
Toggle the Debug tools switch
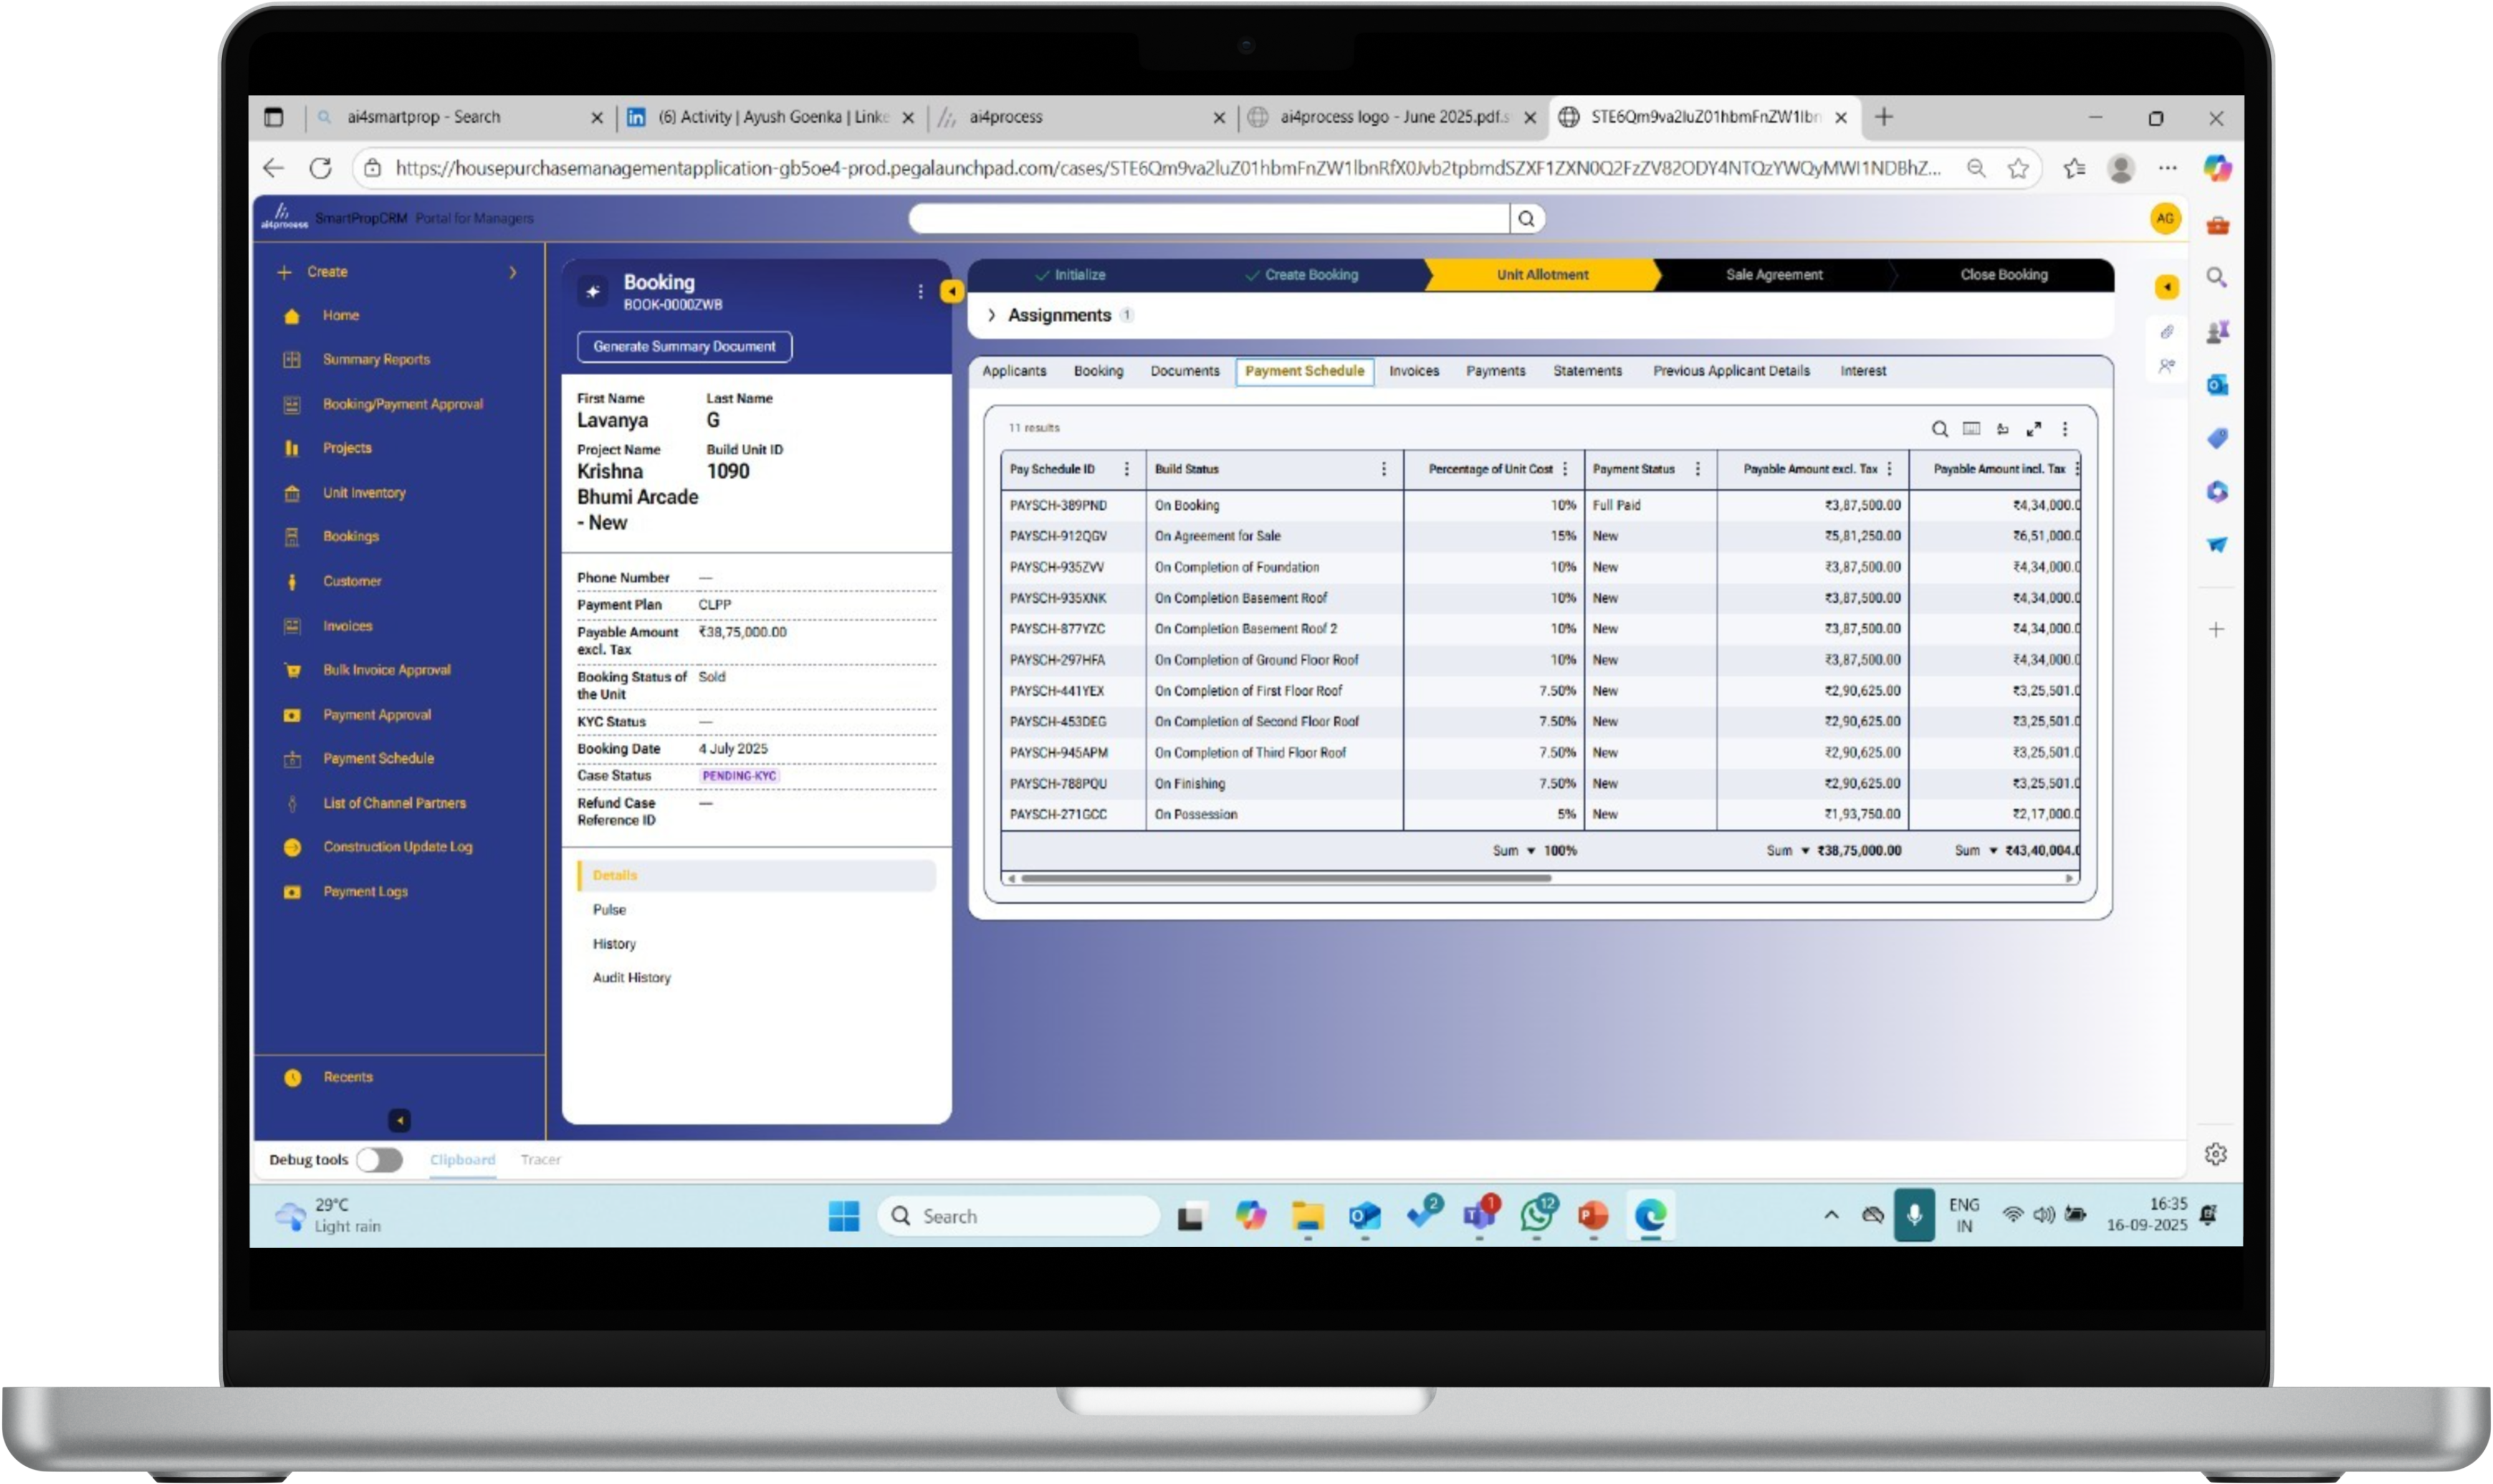tap(380, 1160)
